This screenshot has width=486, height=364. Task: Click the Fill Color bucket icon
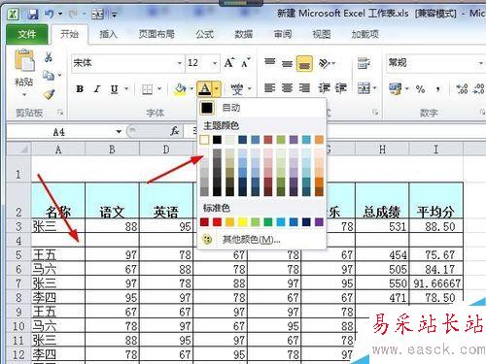180,89
